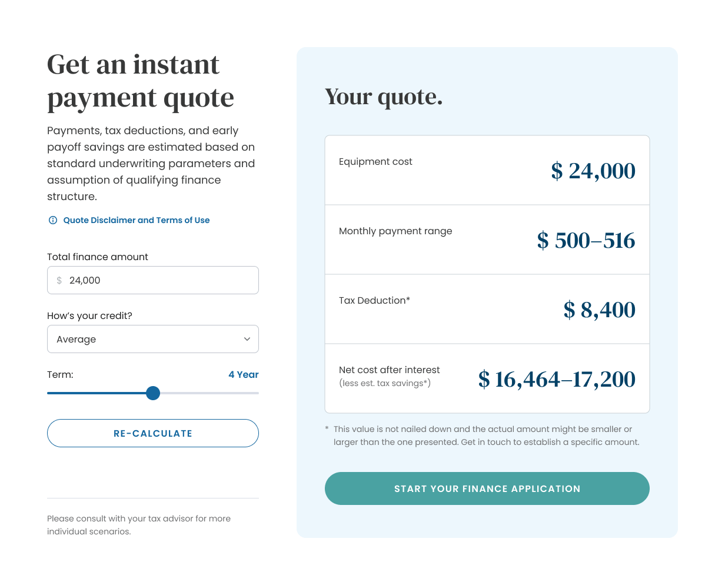The image size is (725, 585).
Task: Click the Term slider handle
Action: (153, 393)
